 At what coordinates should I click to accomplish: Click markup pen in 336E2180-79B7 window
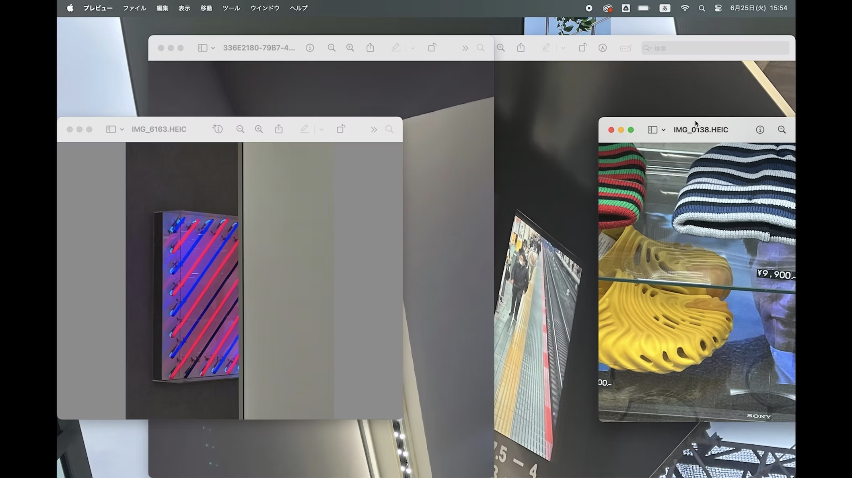coord(395,48)
